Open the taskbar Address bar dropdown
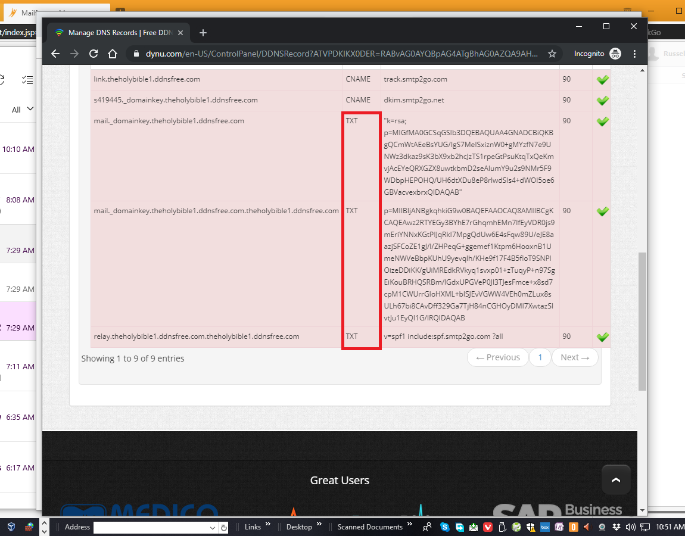This screenshot has width=685, height=536. (213, 528)
